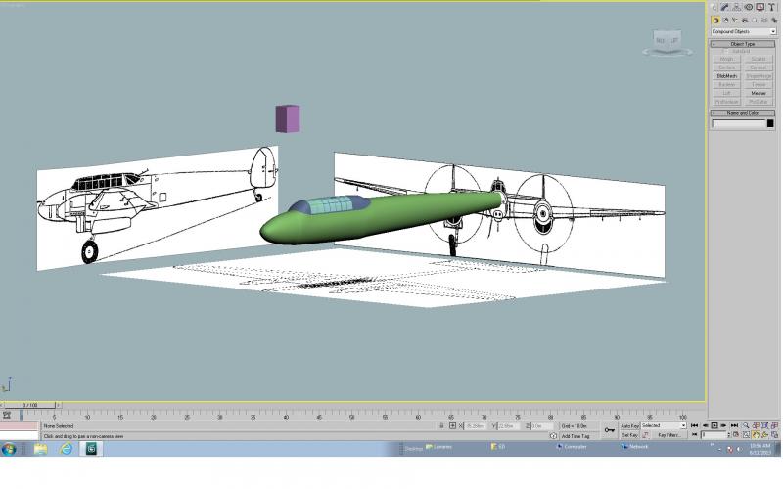Collapse the Object Type rollout

(743, 44)
